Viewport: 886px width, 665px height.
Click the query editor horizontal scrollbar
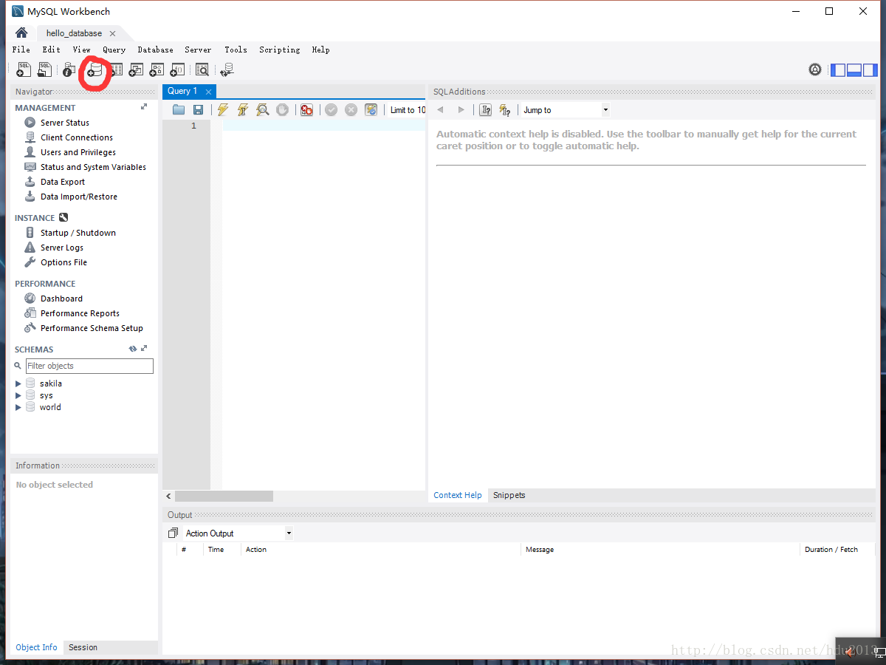(x=224, y=497)
